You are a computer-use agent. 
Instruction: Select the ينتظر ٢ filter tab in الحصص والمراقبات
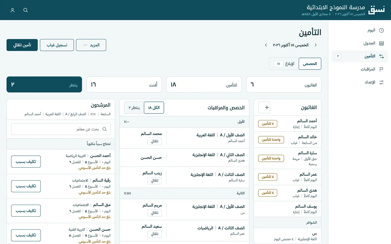click(x=134, y=108)
